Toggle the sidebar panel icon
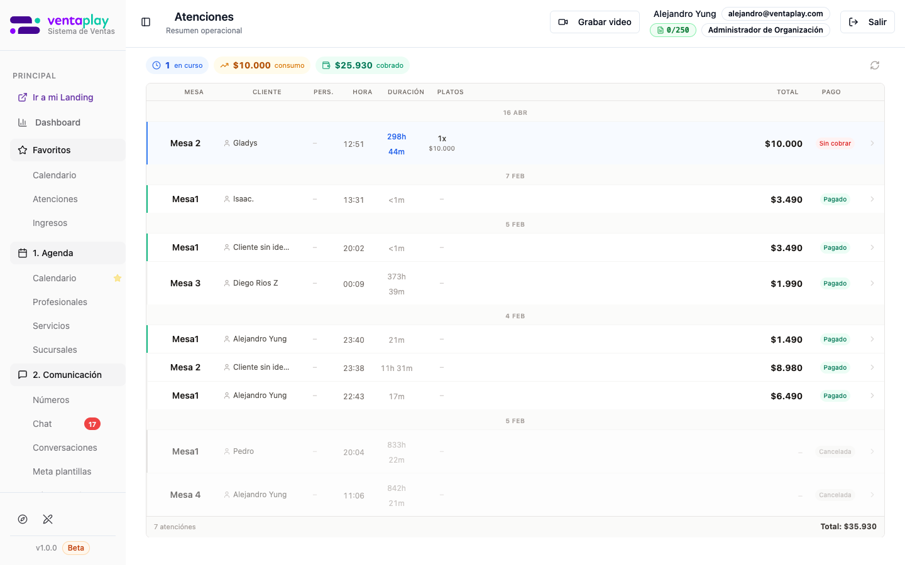The image size is (905, 565). (146, 22)
